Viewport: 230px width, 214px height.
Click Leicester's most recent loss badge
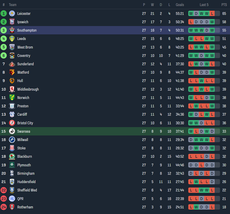[x=212, y=14]
